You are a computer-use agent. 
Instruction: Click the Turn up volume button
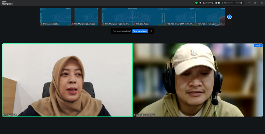point(140,31)
